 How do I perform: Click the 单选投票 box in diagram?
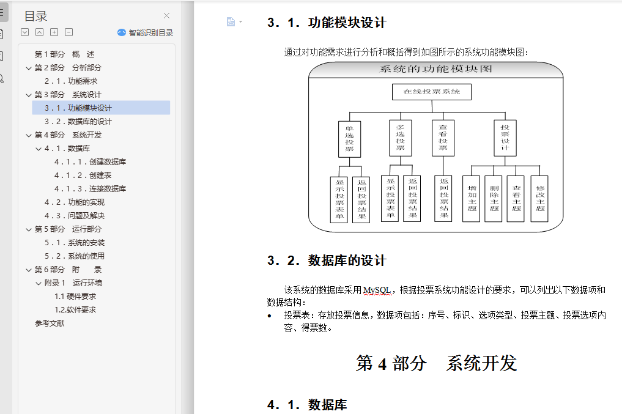point(349,139)
